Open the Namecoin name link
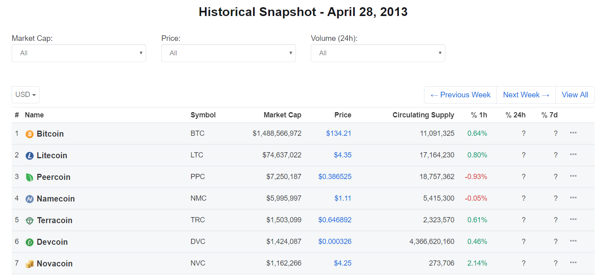This screenshot has height=280, width=609. (56, 199)
